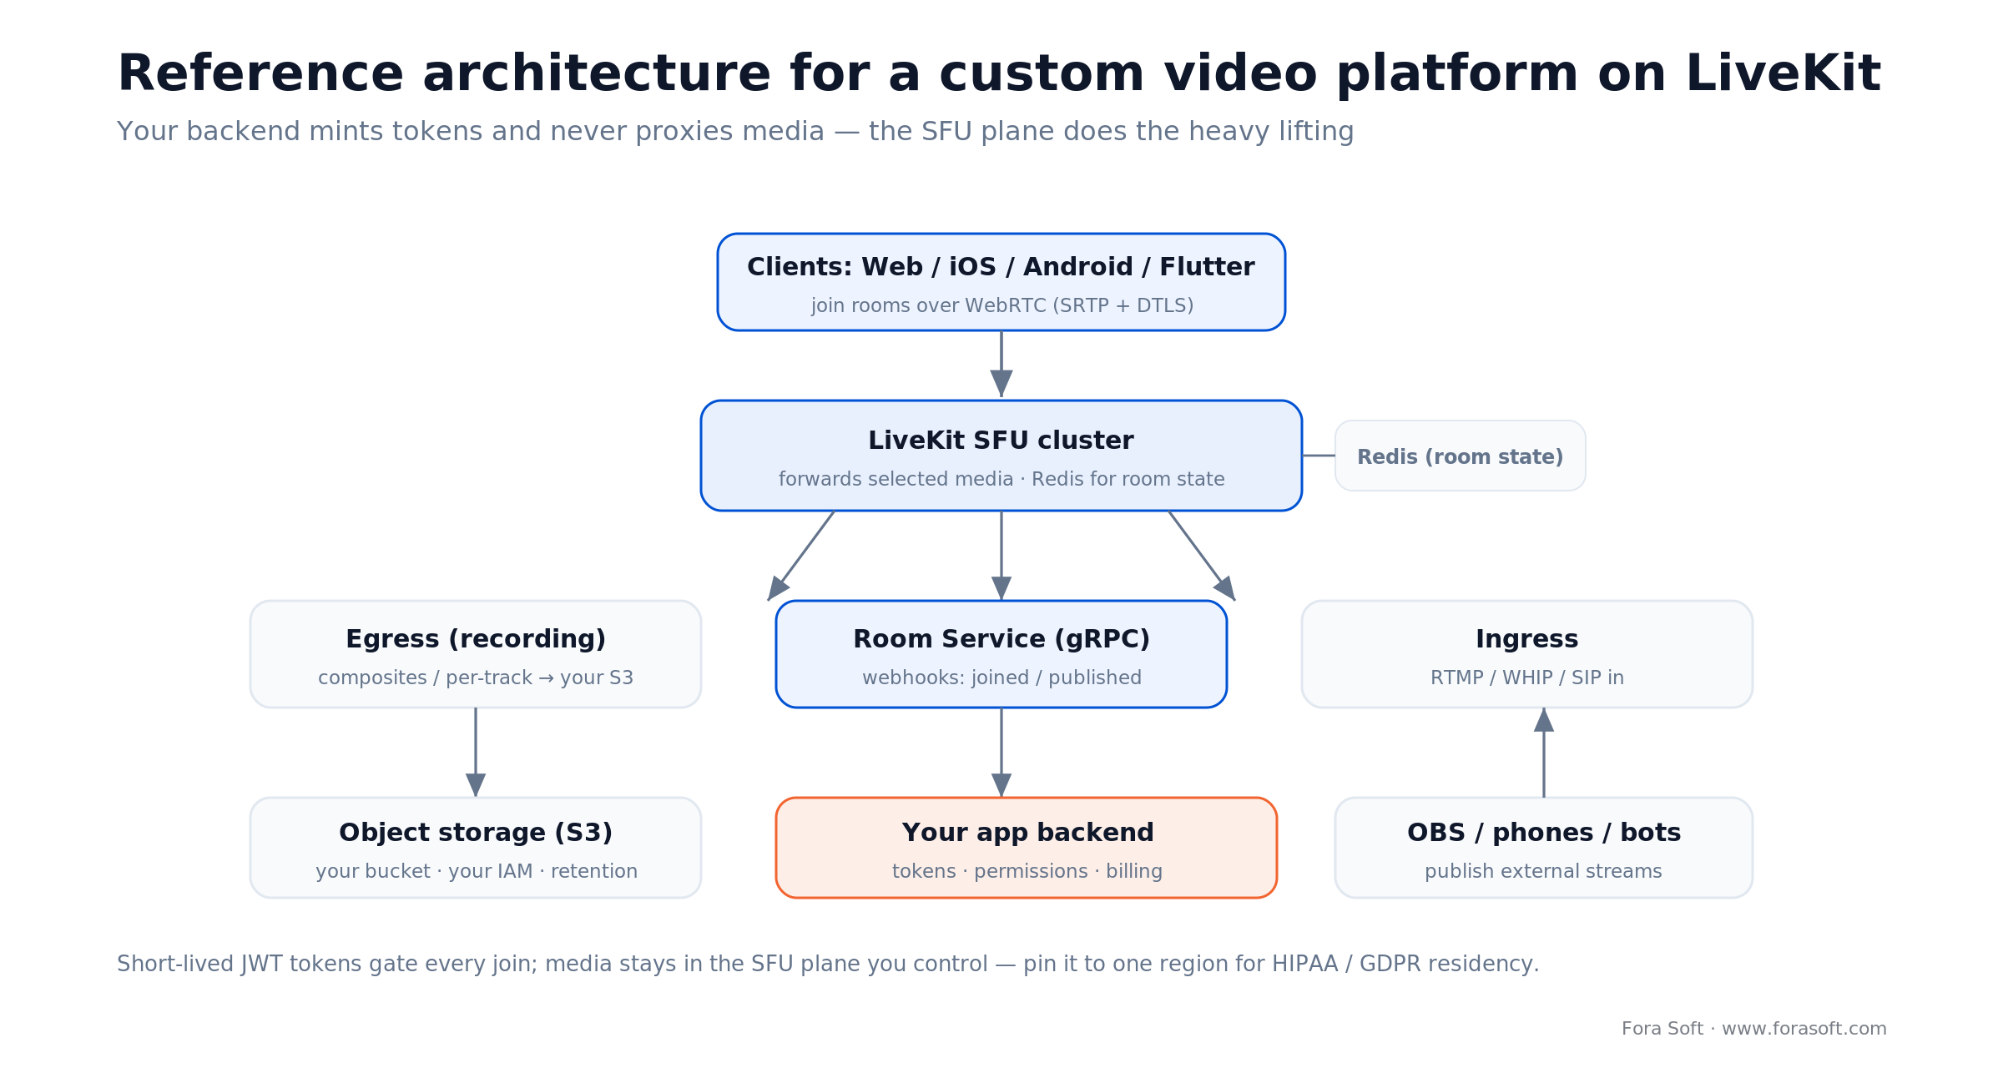
Task: Click the Your app backend heading
Action: 1027,833
